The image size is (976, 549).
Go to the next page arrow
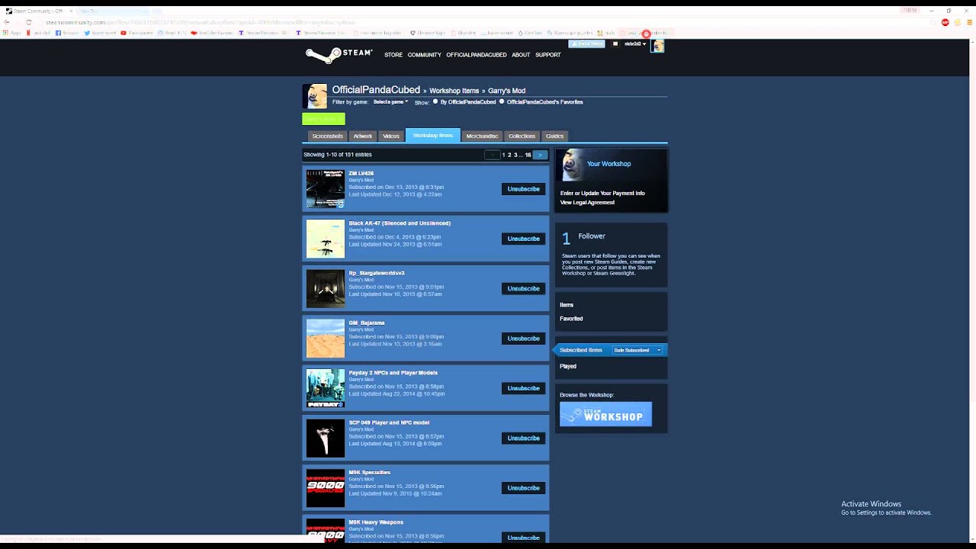pos(540,155)
